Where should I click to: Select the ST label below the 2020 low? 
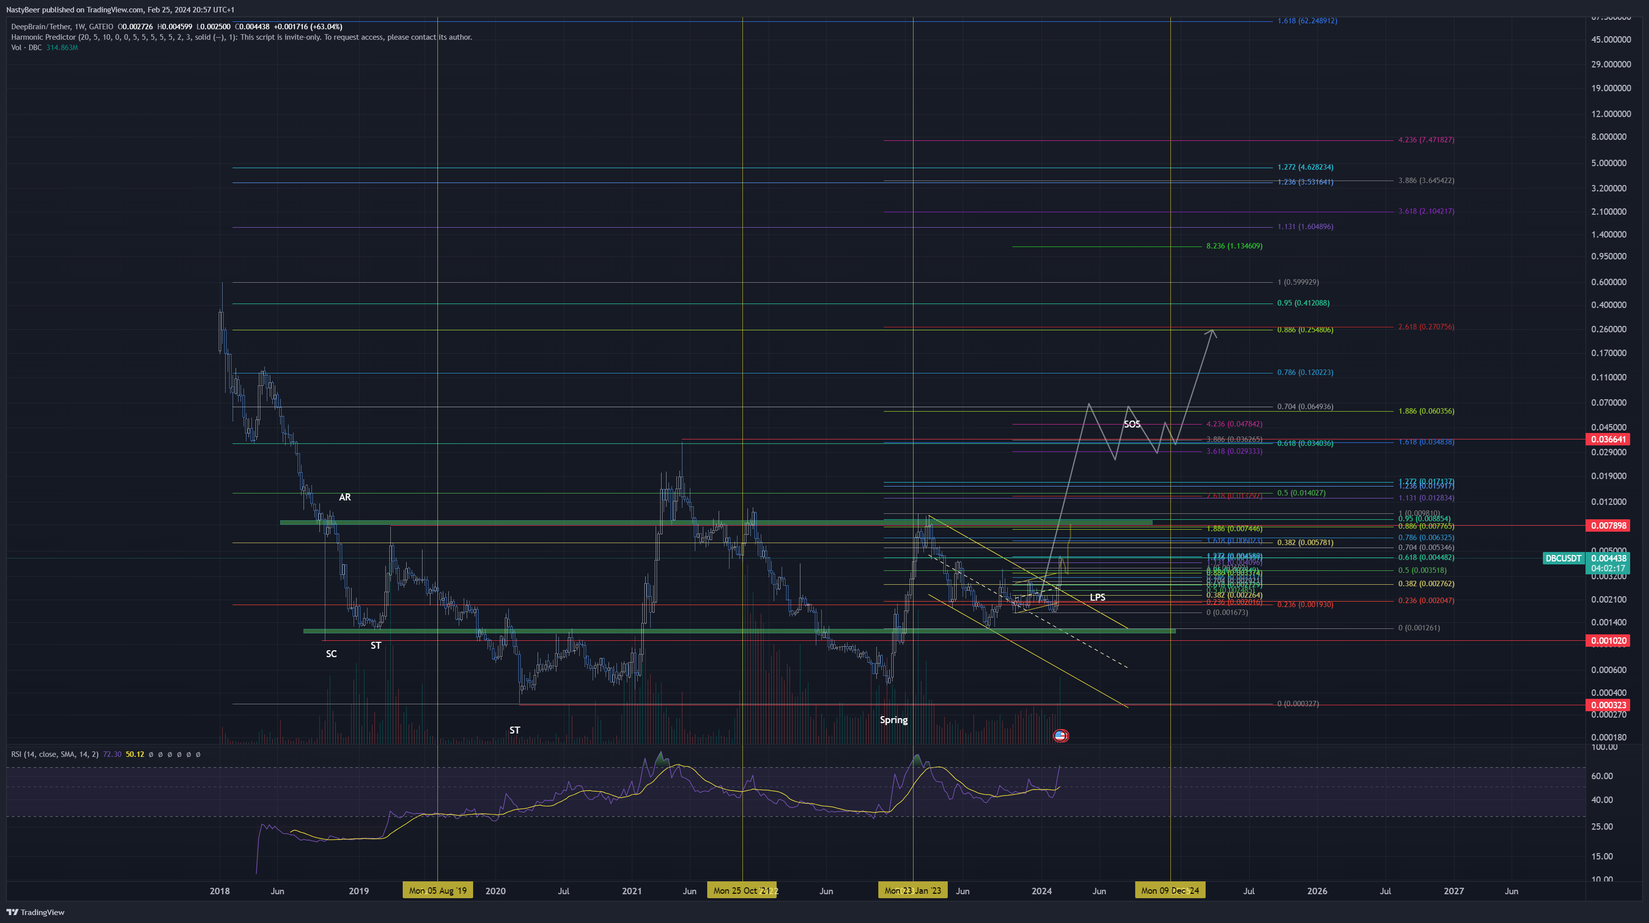coord(515,731)
